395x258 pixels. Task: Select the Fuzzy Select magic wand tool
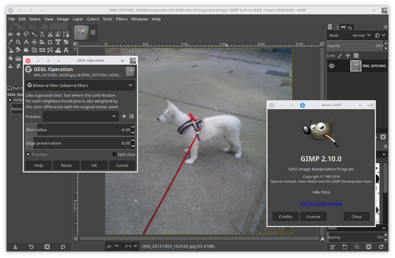(x=34, y=34)
